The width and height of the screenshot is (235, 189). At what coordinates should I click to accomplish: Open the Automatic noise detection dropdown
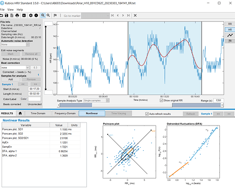[x=15, y=44]
